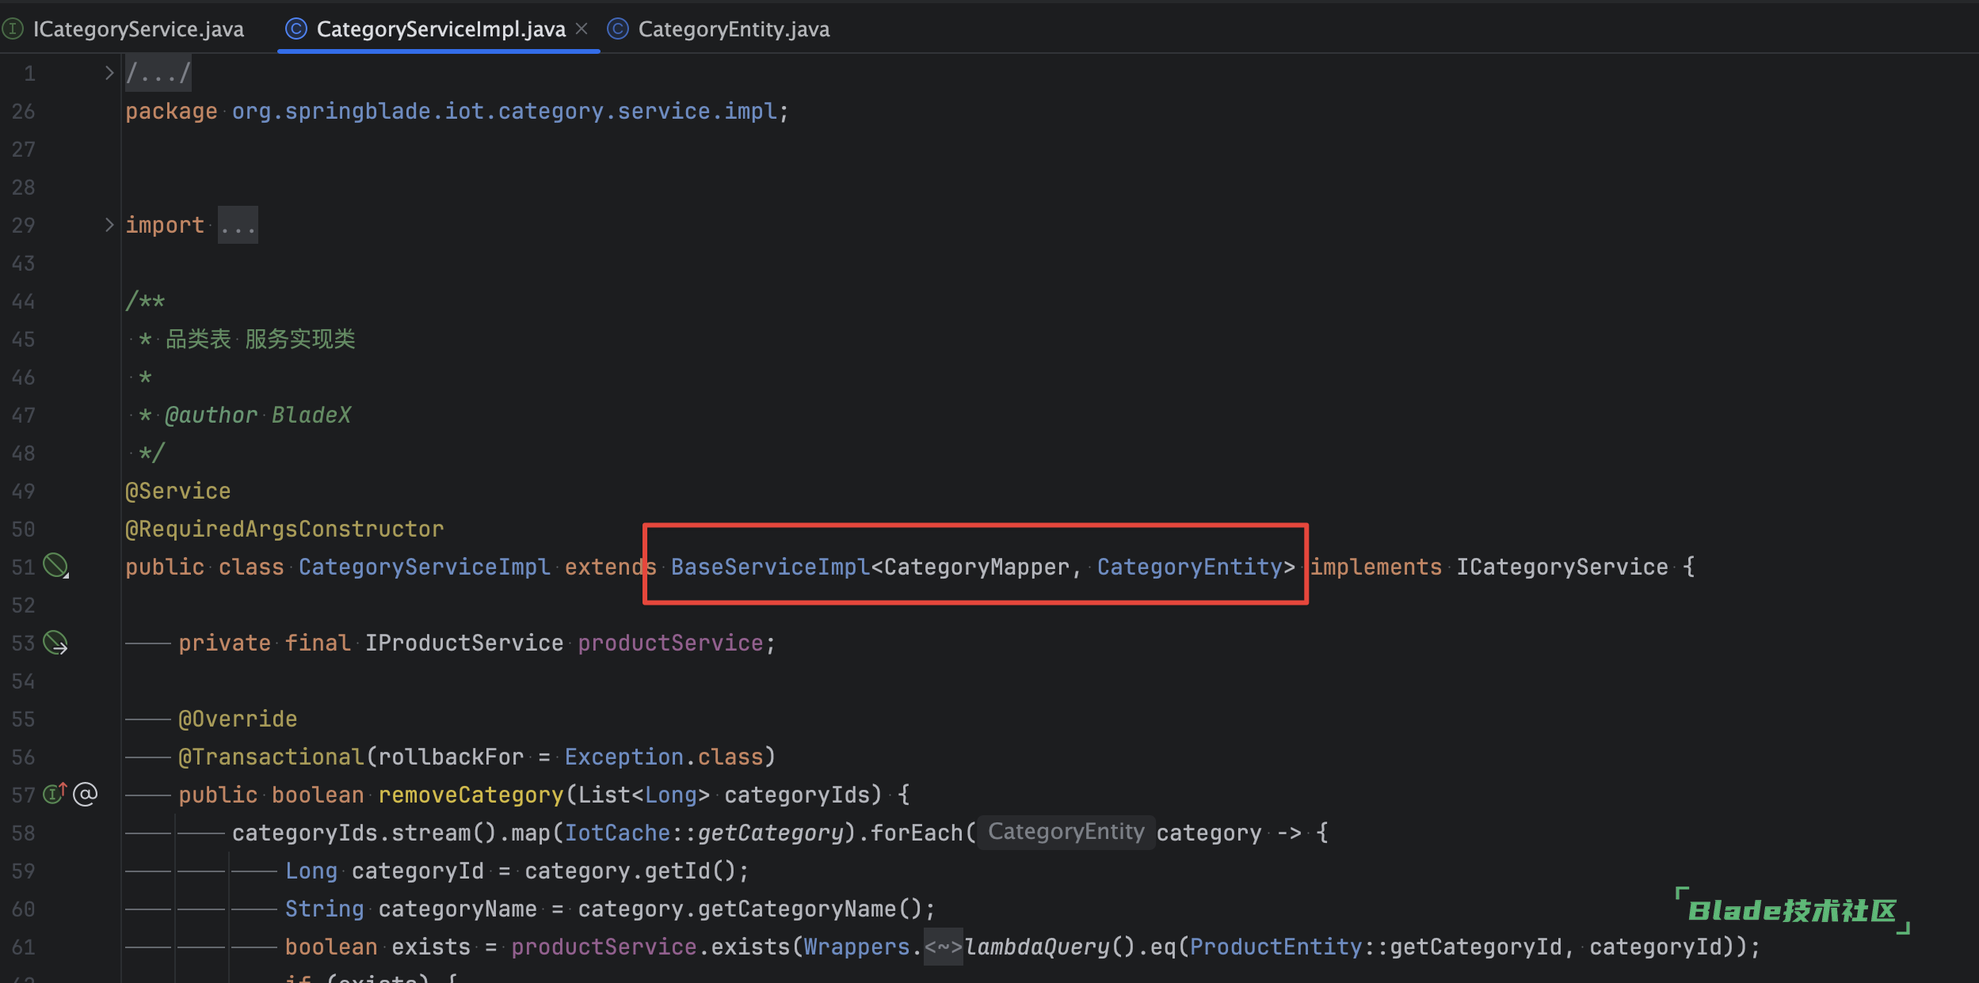Image resolution: width=1979 pixels, height=983 pixels.
Task: Click the collapsed <~> generics fold on line 61
Action: (x=943, y=947)
